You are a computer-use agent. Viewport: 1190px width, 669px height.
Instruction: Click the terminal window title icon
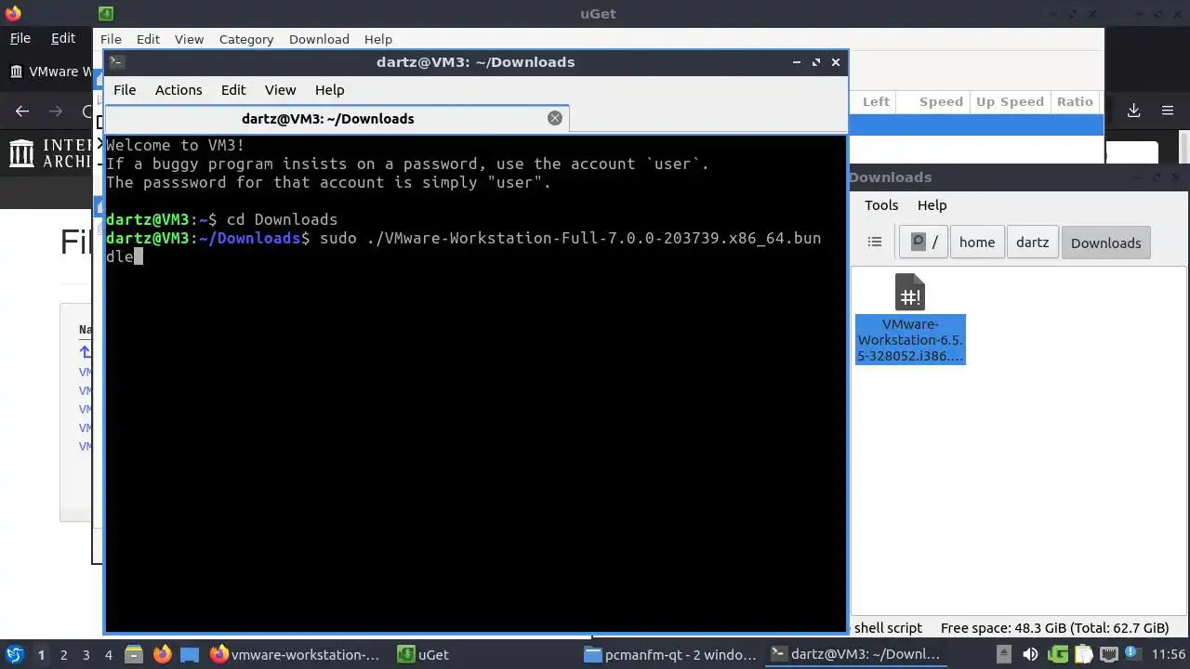116,62
